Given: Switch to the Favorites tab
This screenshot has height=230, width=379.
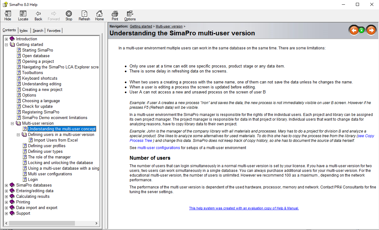Looking at the screenshot, I should pos(54,31).
